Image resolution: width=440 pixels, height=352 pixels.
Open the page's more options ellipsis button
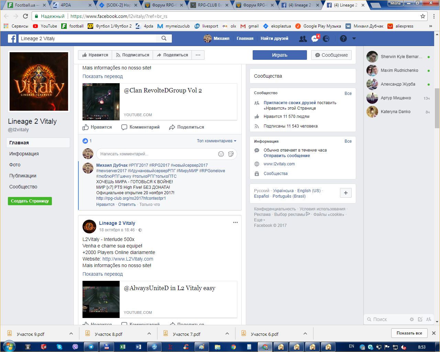[198, 55]
